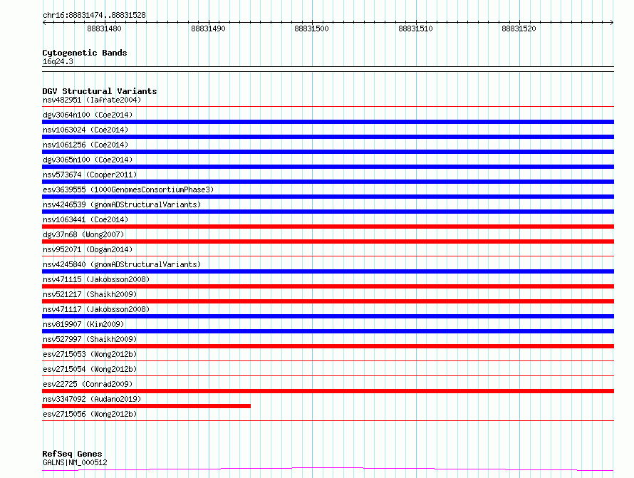Select variant nsv1063441 (Coe2014)

85,219
